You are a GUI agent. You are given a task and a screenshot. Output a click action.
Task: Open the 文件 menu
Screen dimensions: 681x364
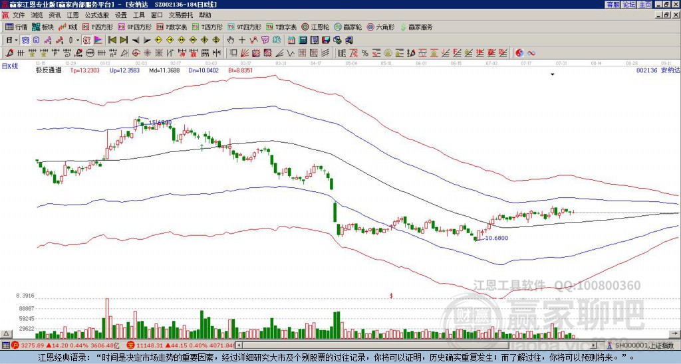point(19,15)
